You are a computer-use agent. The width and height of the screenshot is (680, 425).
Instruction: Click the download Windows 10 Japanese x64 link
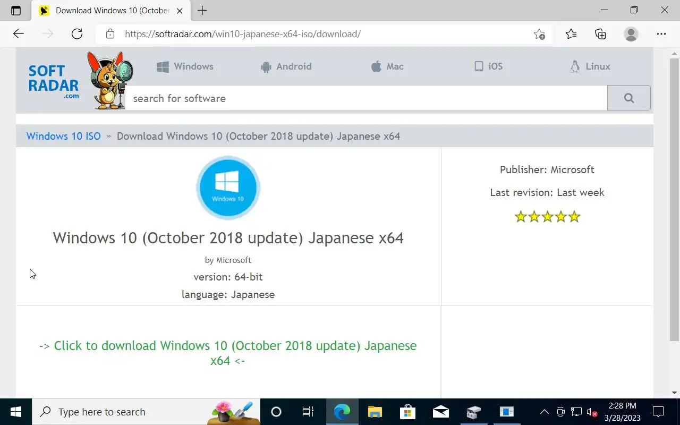[228, 353]
